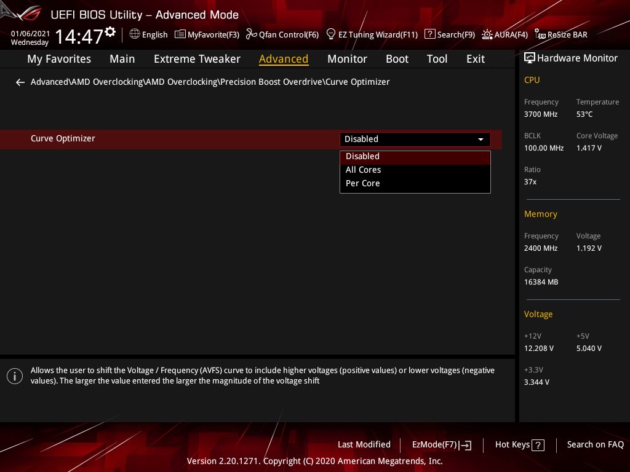This screenshot has height=472, width=630.
Task: Click the Search(F9) question mark icon
Action: point(429,34)
